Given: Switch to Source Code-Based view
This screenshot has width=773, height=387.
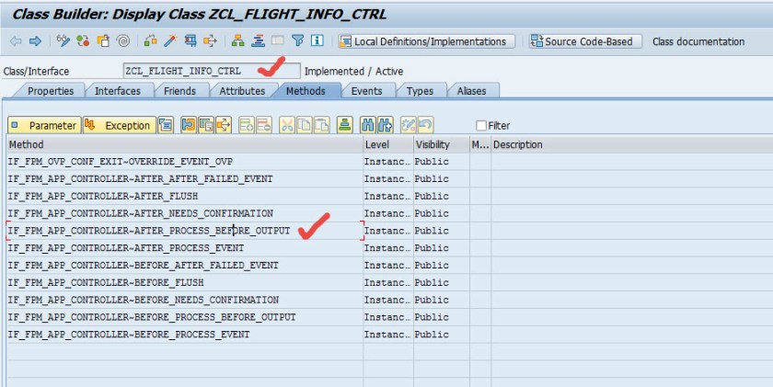Looking at the screenshot, I should (585, 42).
